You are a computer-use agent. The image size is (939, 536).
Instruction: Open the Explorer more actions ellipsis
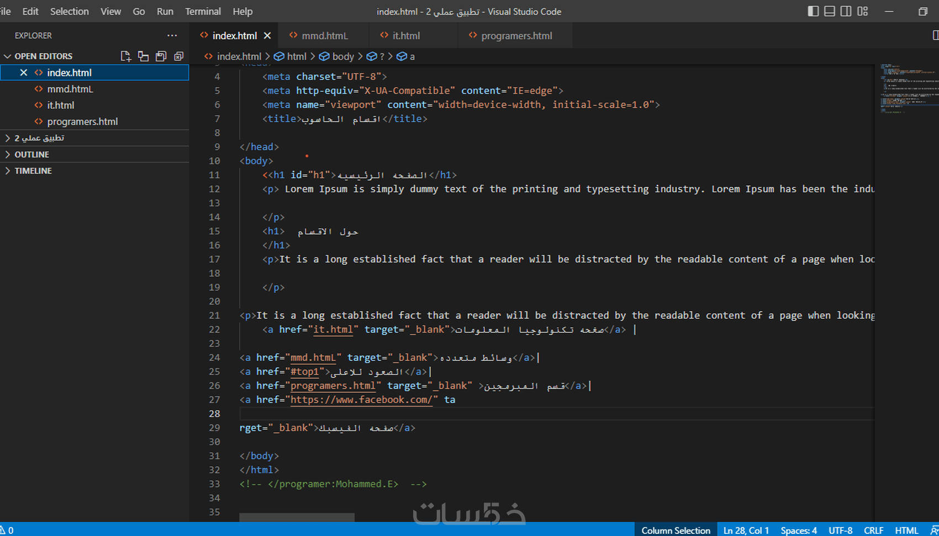pyautogui.click(x=172, y=35)
